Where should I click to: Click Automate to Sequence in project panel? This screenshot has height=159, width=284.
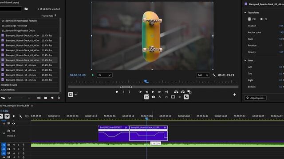click(x=39, y=98)
